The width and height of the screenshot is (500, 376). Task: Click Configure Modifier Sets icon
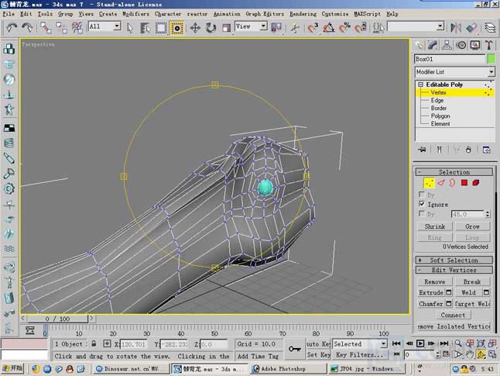coord(486,150)
